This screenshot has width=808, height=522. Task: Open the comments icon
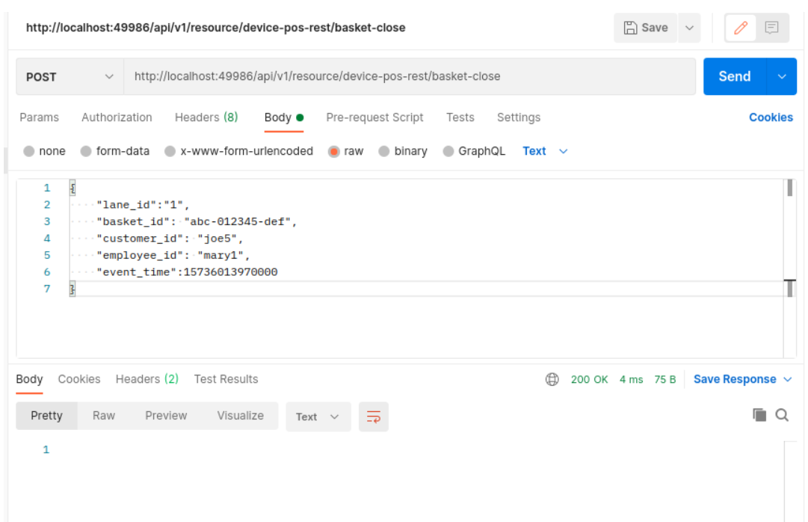tap(771, 28)
